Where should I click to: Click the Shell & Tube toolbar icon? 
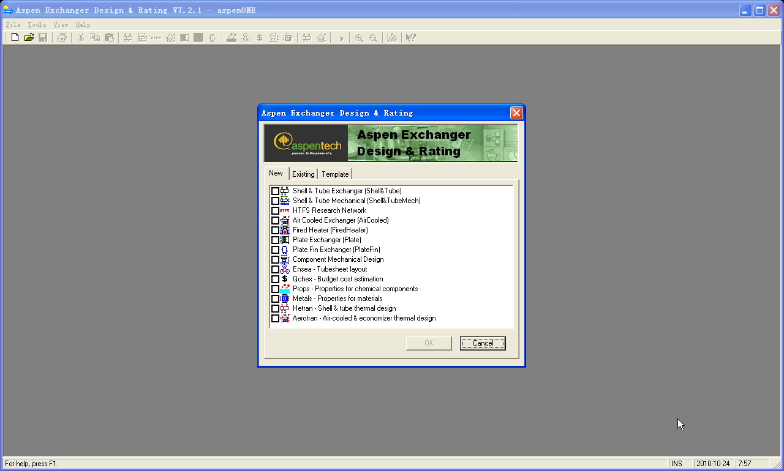pyautogui.click(x=128, y=38)
